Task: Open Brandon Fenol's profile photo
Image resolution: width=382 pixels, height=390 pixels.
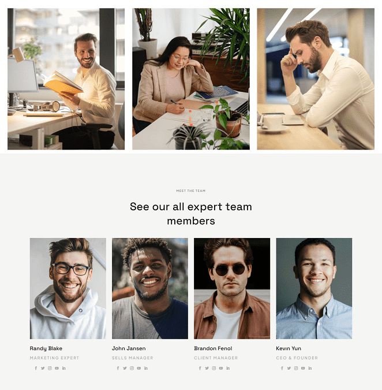Action: pyautogui.click(x=232, y=288)
